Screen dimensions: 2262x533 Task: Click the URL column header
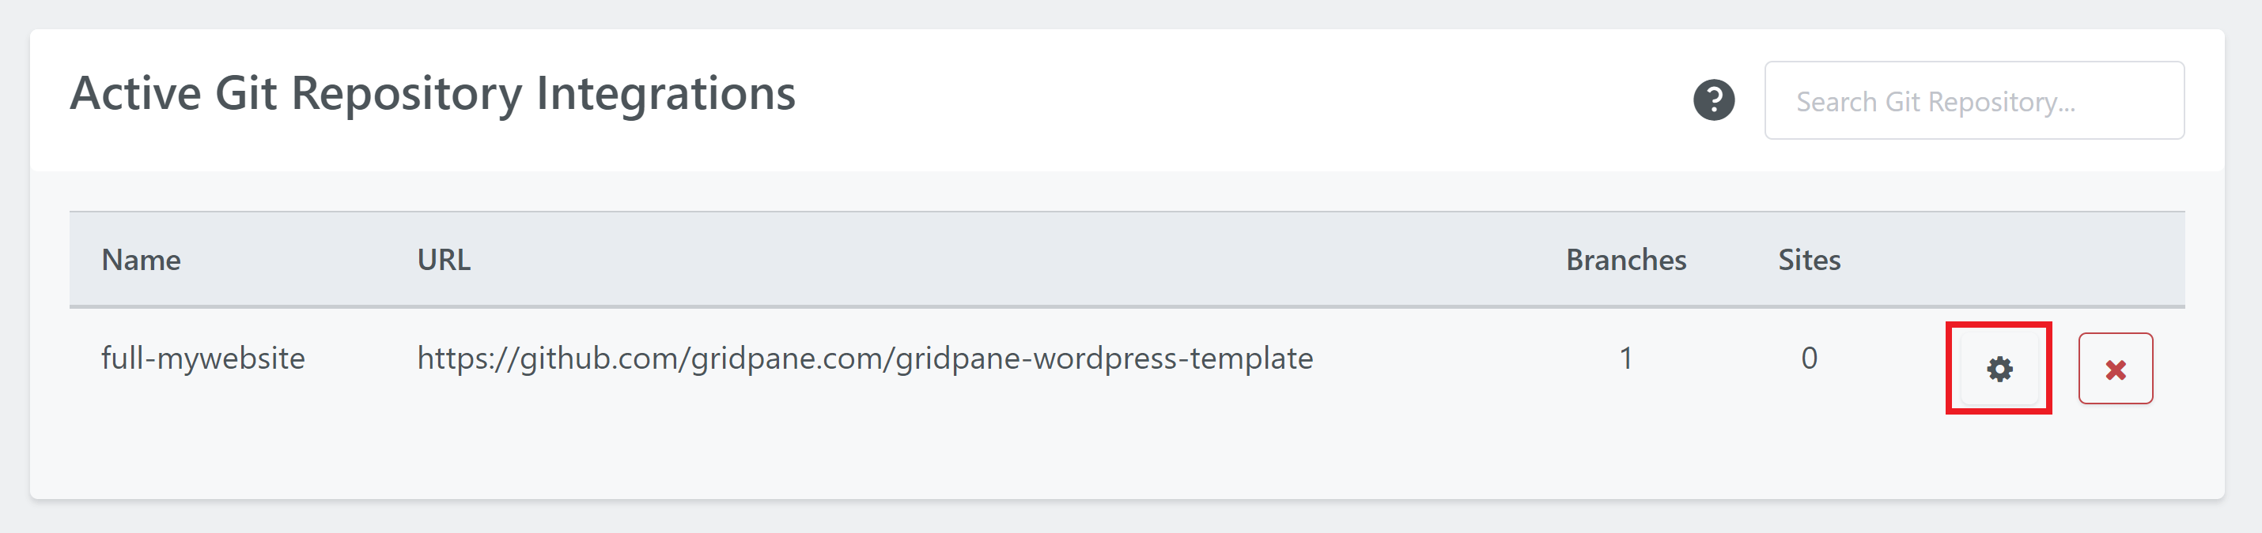point(444,261)
